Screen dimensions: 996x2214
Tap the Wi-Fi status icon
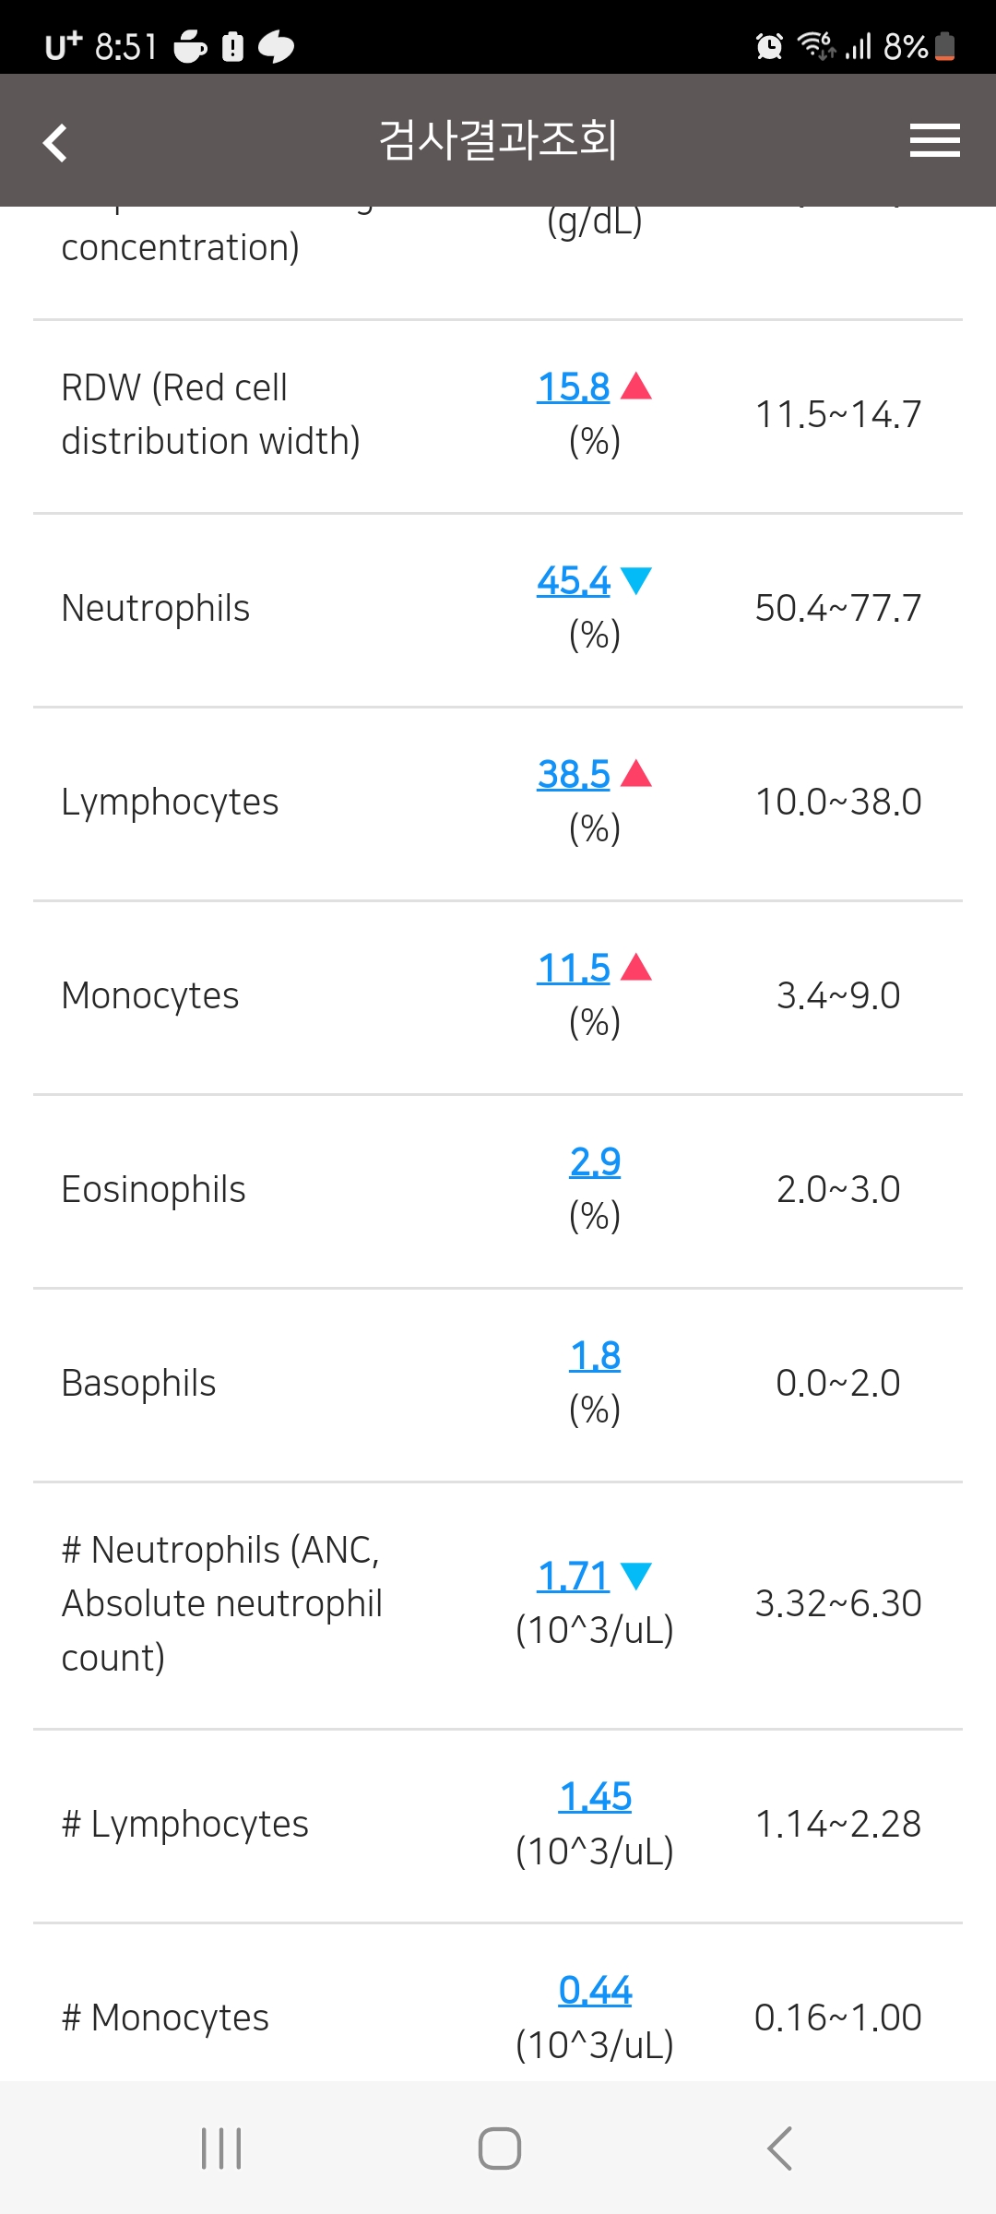click(816, 44)
